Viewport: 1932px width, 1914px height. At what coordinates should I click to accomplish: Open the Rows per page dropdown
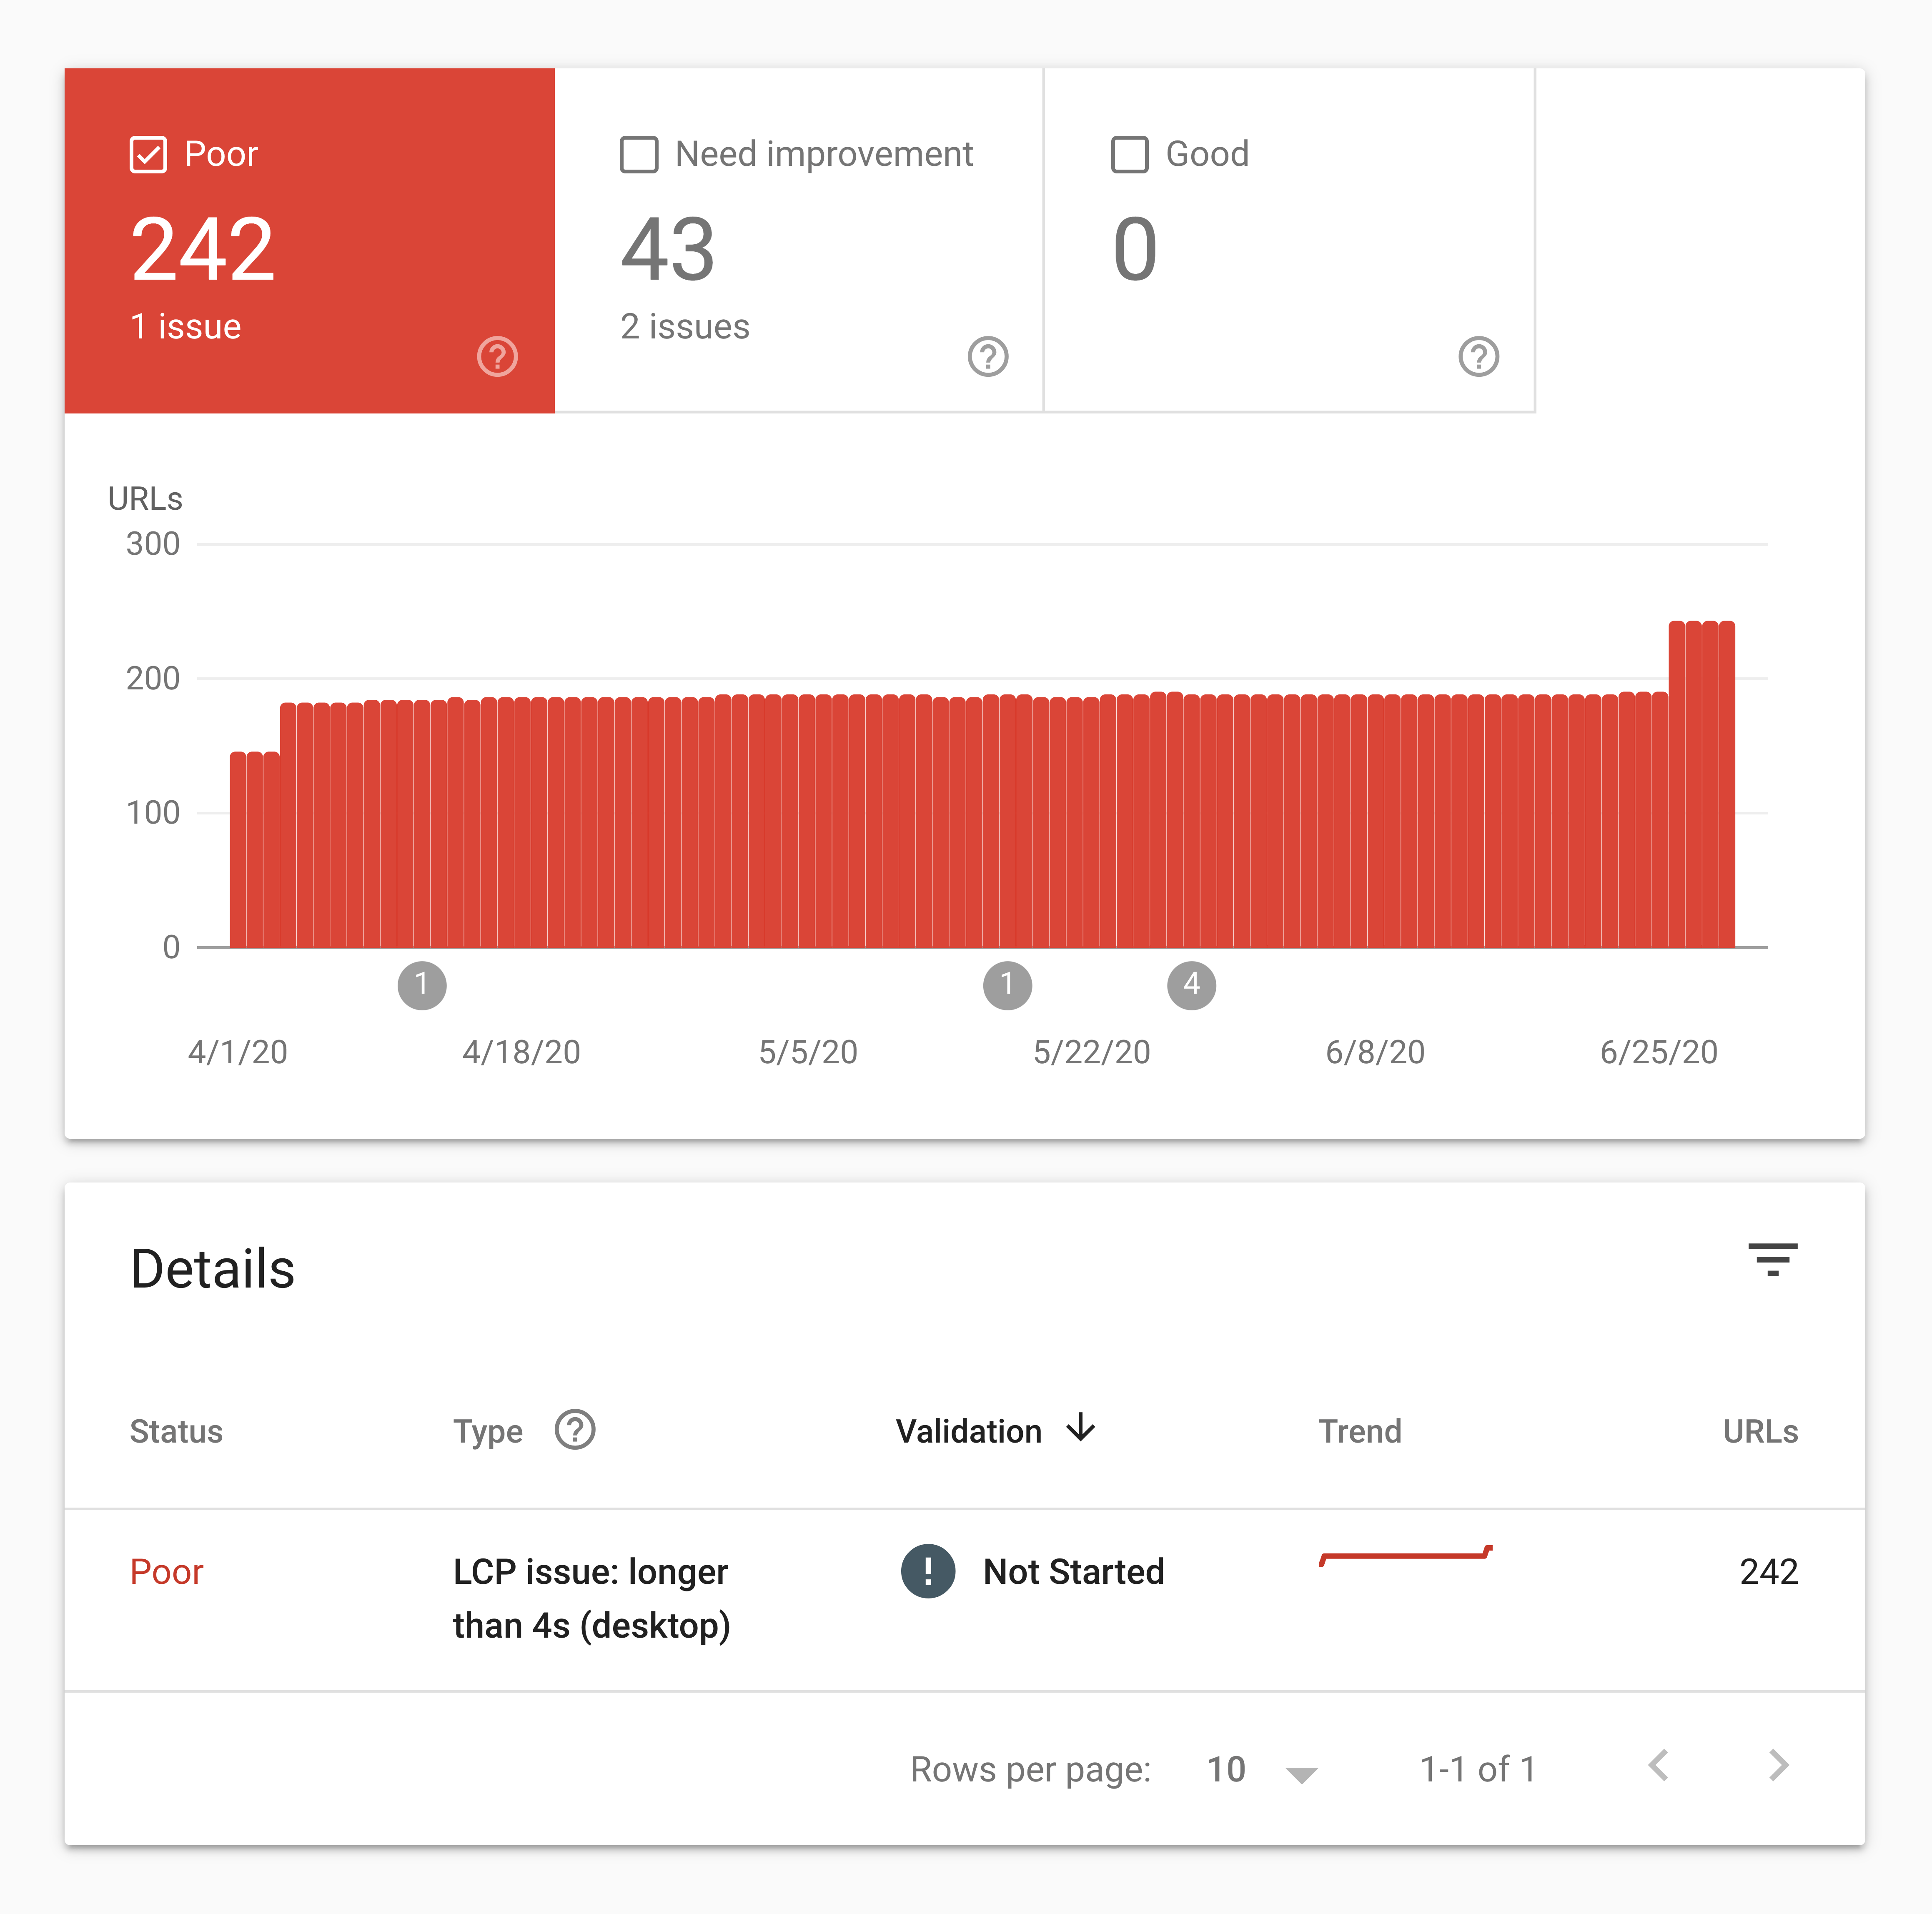(1262, 1770)
